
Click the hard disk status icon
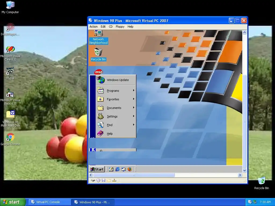(93, 180)
